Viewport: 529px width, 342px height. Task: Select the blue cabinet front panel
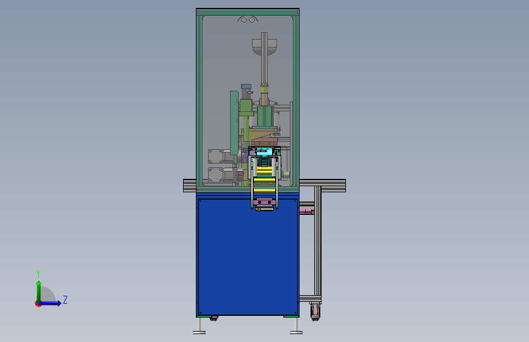coord(248,257)
